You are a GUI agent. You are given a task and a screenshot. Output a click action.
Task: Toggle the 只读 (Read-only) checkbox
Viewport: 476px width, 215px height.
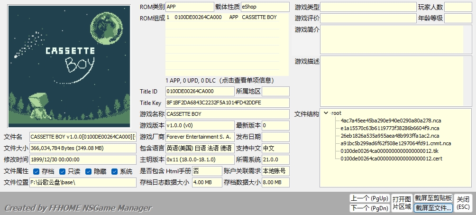pos(63,171)
